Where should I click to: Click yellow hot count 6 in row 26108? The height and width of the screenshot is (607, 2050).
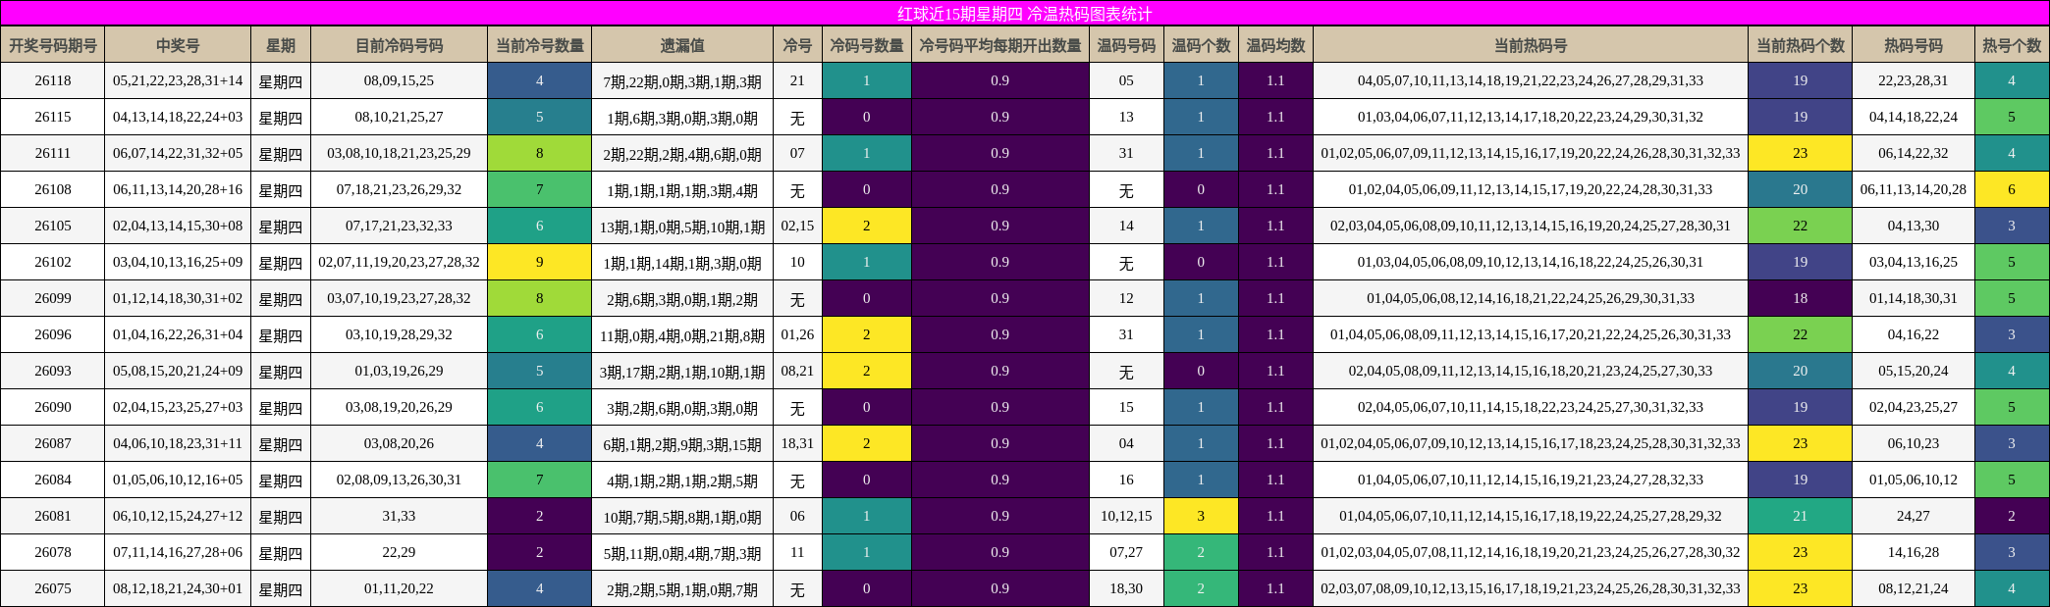pyautogui.click(x=2012, y=189)
